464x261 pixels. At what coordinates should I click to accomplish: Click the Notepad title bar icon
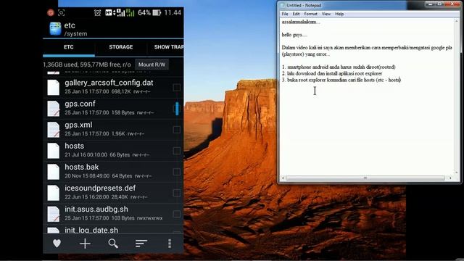[283, 5]
